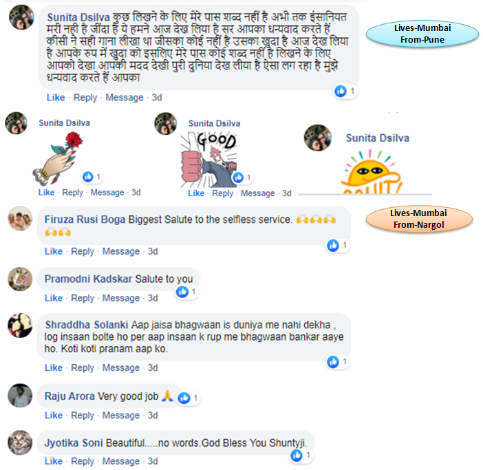Open Firuza Rusi Boga's profile picture
Image resolution: width=483 pixels, height=470 pixels.
(20, 218)
